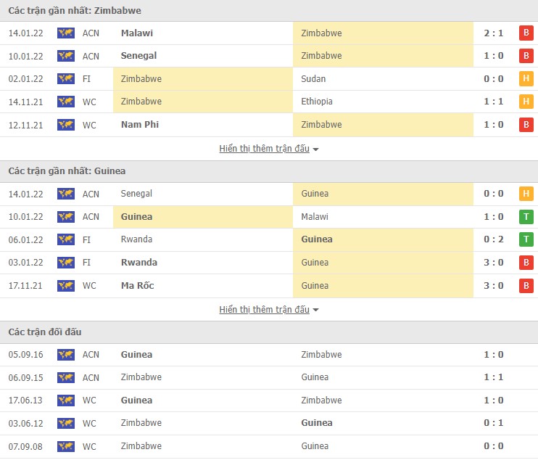Click the flag icon on Nam Phi row
The image size is (538, 460).
tap(66, 125)
